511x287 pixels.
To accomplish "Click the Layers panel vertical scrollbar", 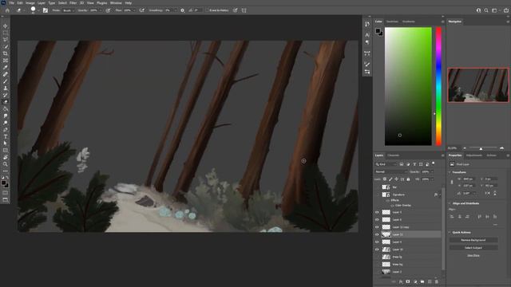I will coord(443,229).
